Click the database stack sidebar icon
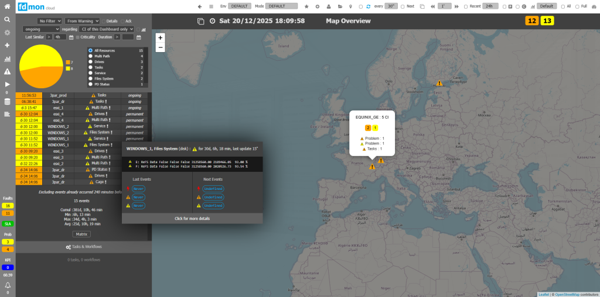Screen dimensions: 600x297 [x=7, y=101]
